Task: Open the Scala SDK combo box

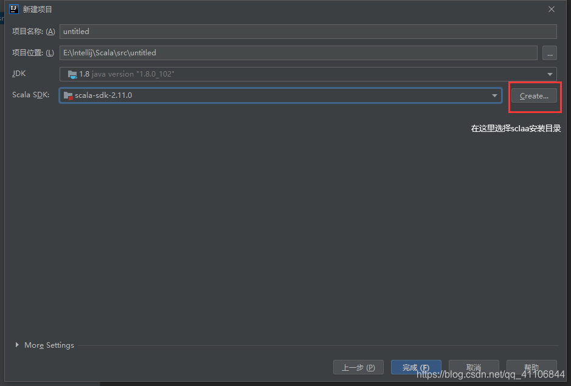Action: coord(280,95)
